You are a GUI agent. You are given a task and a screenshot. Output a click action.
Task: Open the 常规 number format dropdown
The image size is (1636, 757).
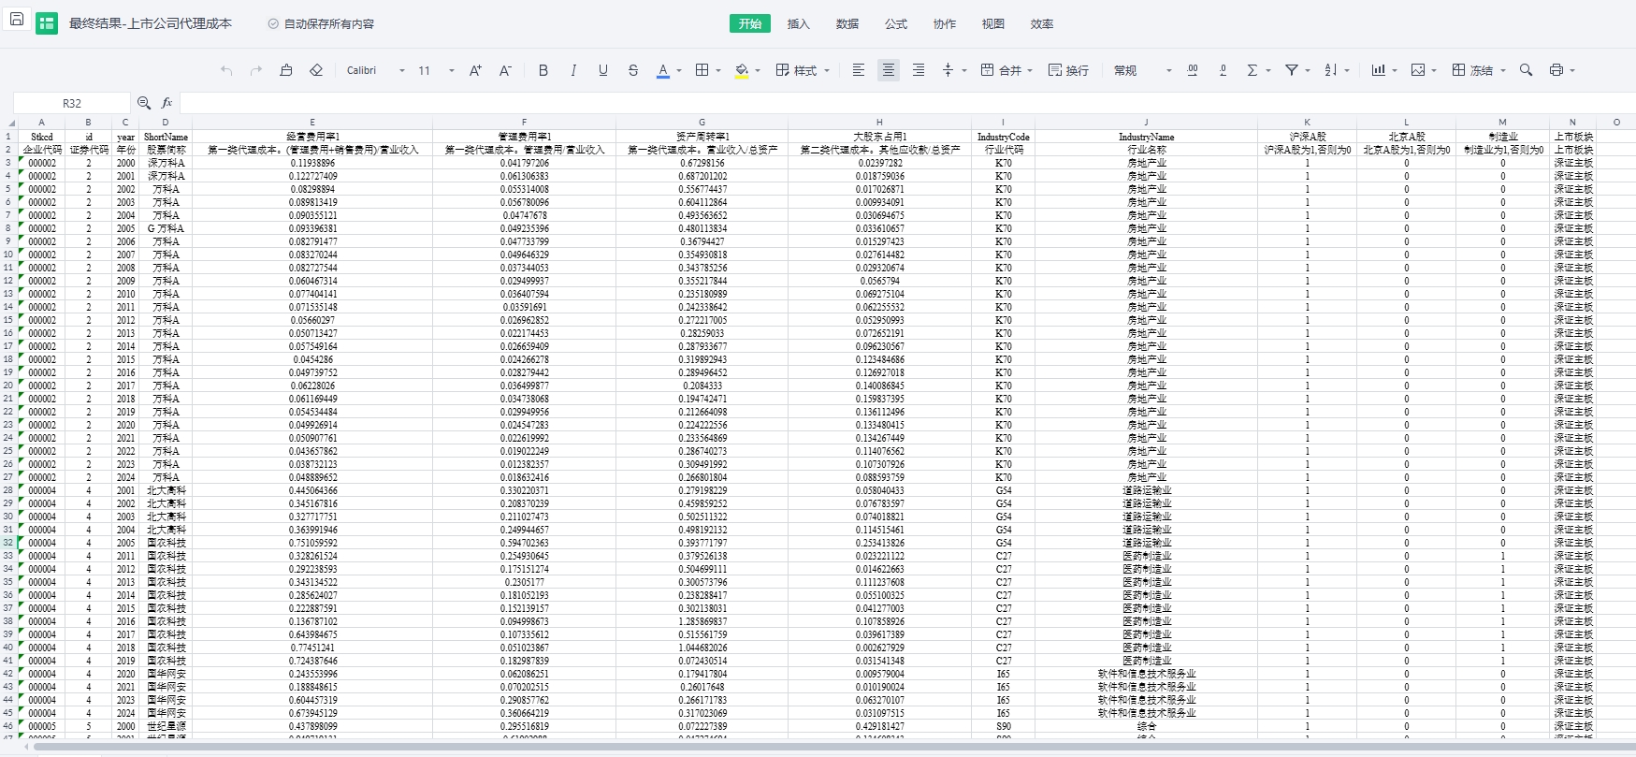tap(1143, 70)
